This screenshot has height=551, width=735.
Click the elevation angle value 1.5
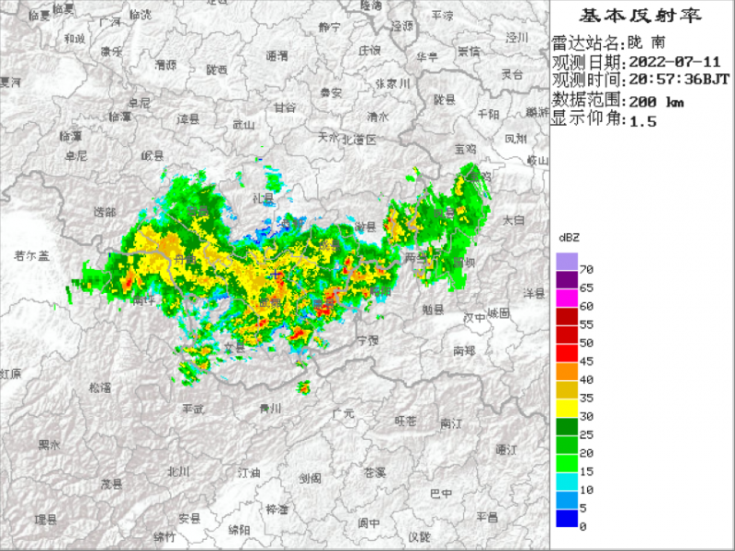(641, 120)
